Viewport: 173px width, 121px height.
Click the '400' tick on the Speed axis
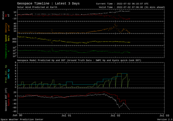click(14, 39)
